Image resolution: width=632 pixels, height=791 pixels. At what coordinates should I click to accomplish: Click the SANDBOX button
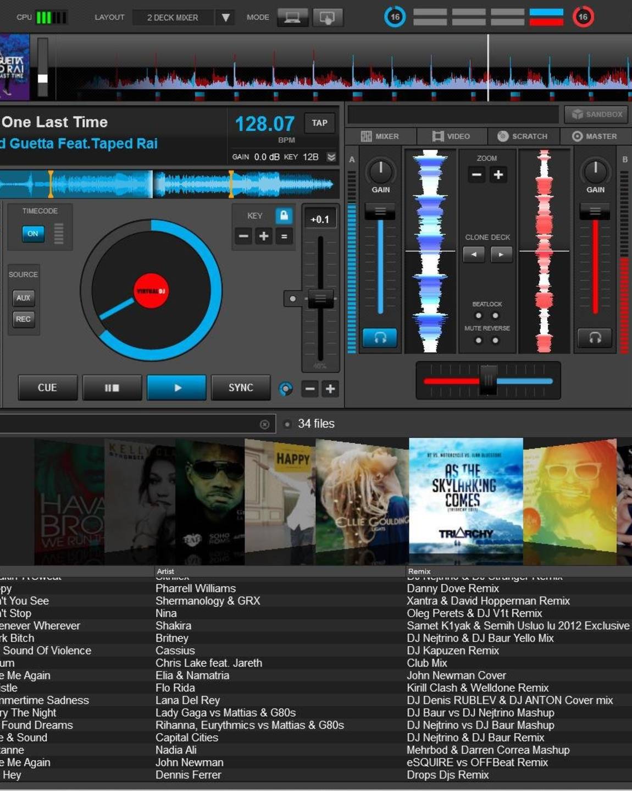click(597, 114)
